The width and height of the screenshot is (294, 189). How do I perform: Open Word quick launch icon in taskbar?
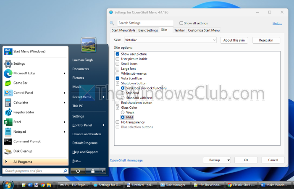pos(30,185)
